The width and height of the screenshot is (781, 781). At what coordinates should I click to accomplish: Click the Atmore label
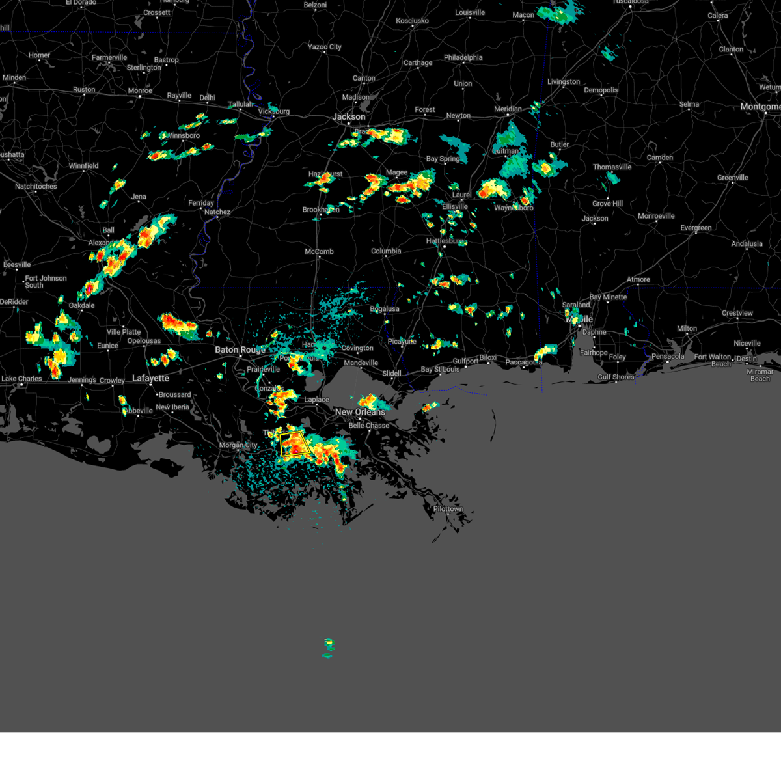click(x=638, y=280)
